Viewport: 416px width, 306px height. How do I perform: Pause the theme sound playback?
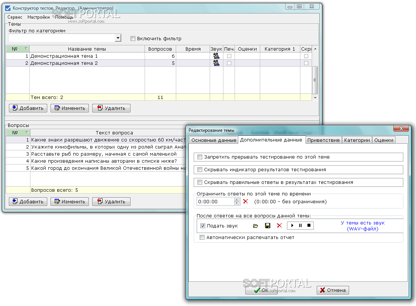[x=300, y=226]
